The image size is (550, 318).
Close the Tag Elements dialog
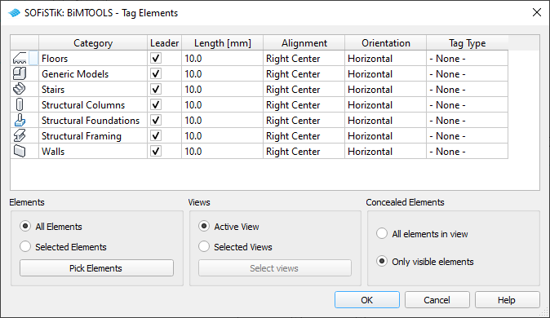tap(536, 12)
